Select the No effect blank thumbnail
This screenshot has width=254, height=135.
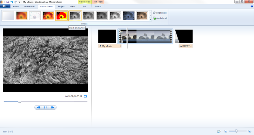point(8,16)
